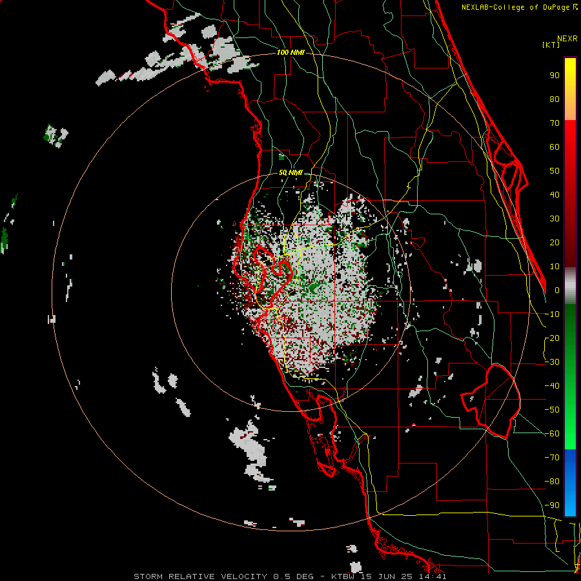Select the positive 70 knot scale value

[555, 123]
